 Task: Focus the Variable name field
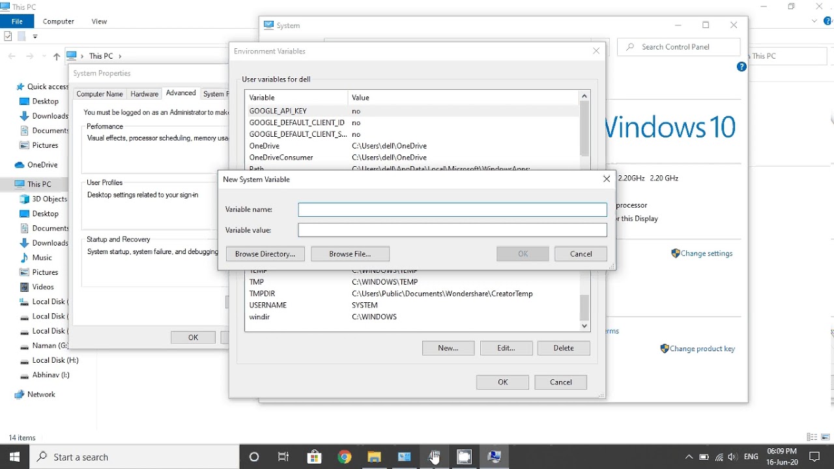pyautogui.click(x=452, y=210)
